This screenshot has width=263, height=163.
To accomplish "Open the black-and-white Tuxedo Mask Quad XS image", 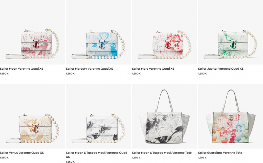I will click(x=98, y=116).
